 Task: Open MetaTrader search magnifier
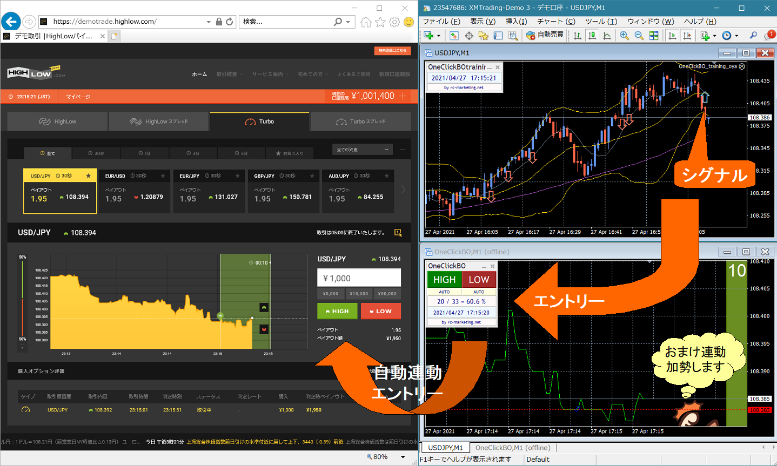coord(753,35)
